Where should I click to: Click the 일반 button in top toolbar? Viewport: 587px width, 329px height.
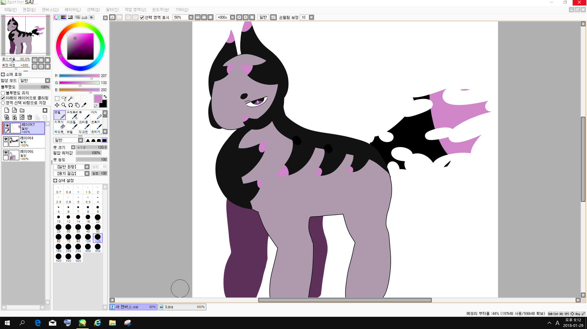click(x=263, y=17)
